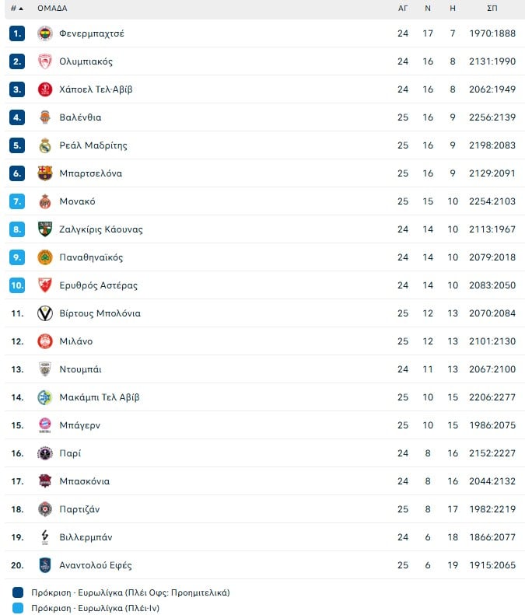Click the Real Madrid crest icon
This screenshot has width=525, height=615.
point(45,145)
